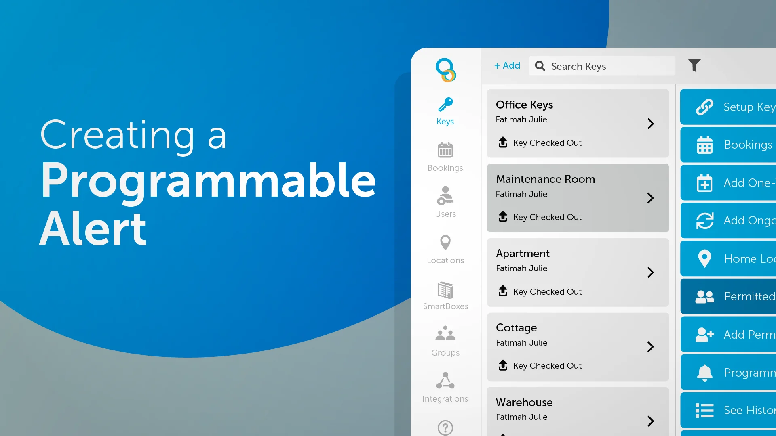The width and height of the screenshot is (776, 436).
Task: Expand Office Keys chevron arrow
Action: pos(650,124)
